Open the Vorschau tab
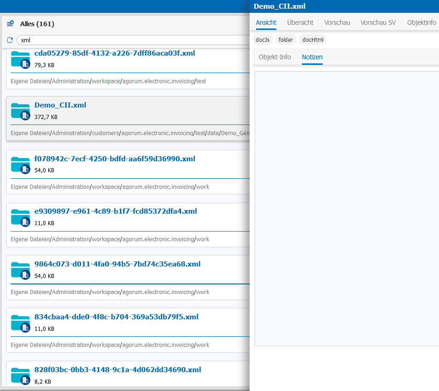The width and height of the screenshot is (439, 391). coord(337,23)
